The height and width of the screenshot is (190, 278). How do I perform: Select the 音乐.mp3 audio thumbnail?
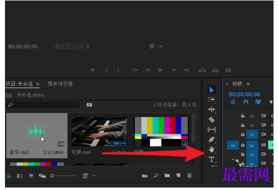point(37,131)
